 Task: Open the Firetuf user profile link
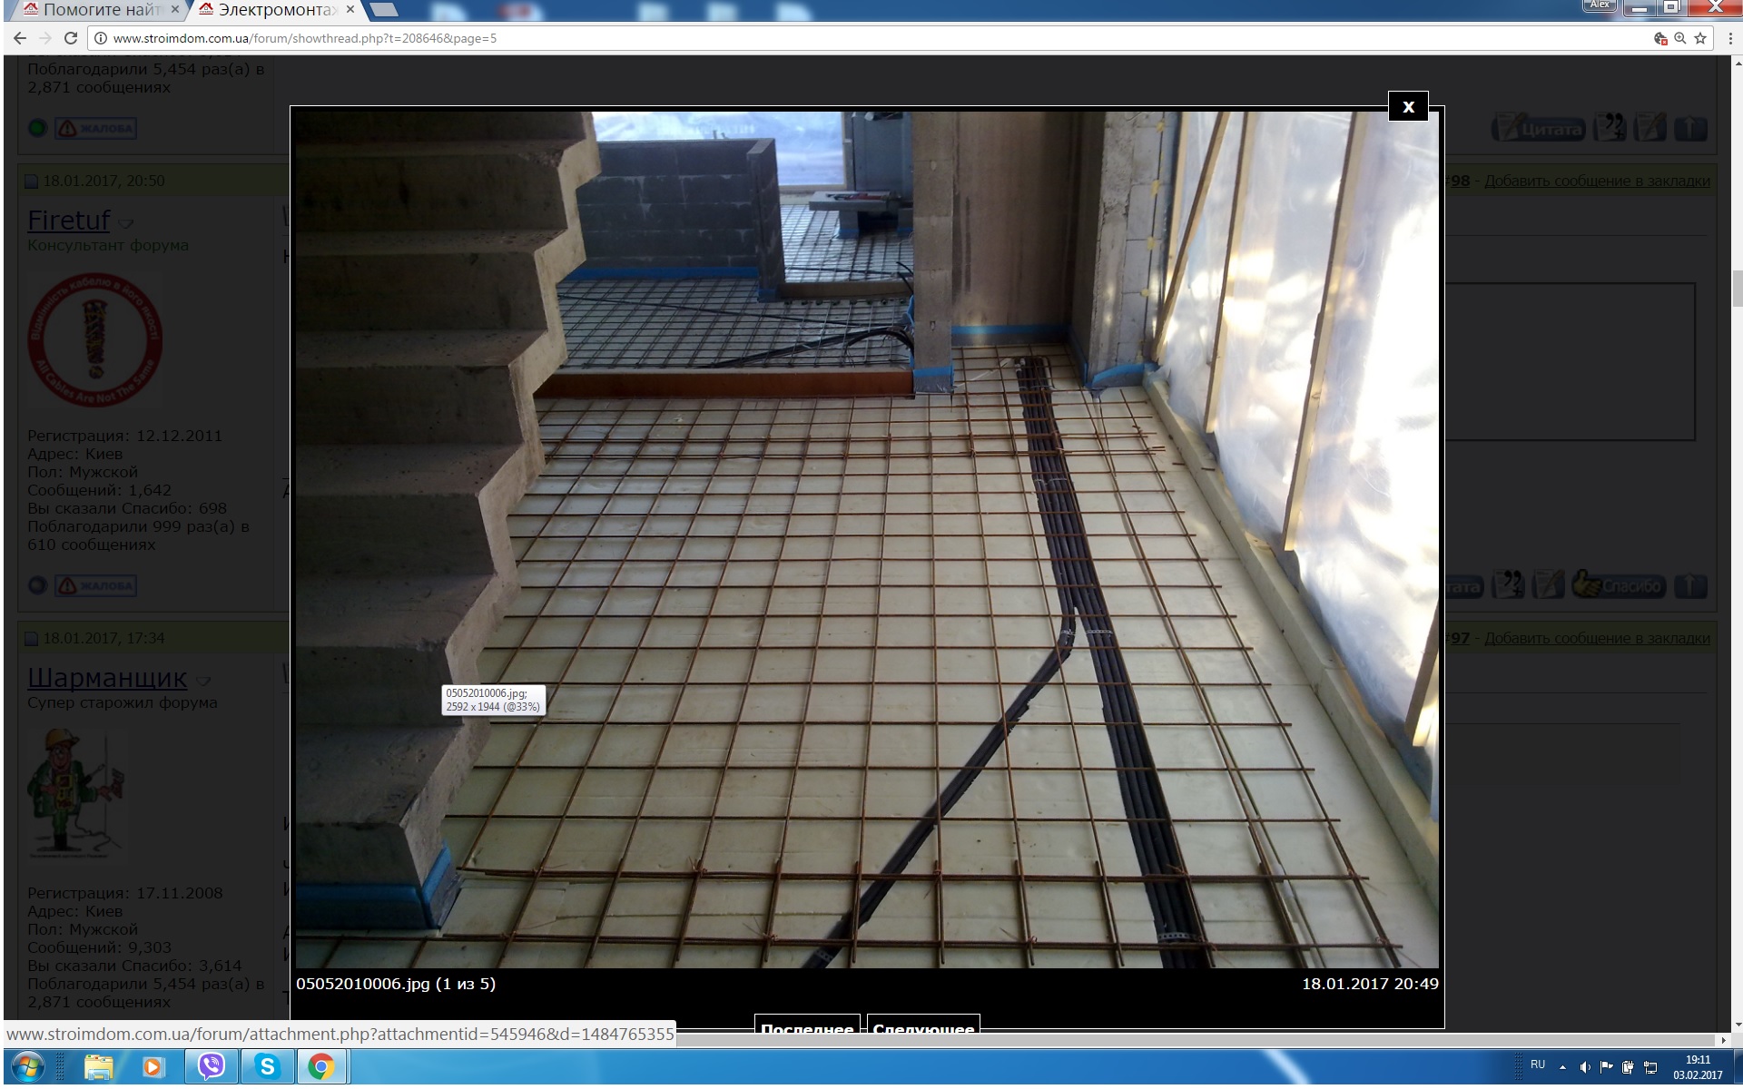(x=69, y=221)
